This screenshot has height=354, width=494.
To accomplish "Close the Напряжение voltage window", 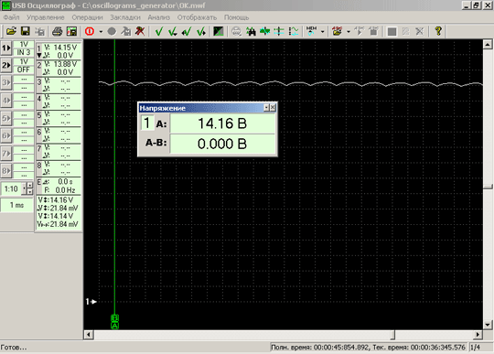I will [x=273, y=108].
